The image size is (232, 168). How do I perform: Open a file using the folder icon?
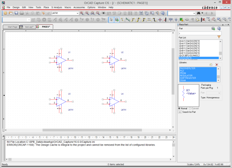click(11, 13)
